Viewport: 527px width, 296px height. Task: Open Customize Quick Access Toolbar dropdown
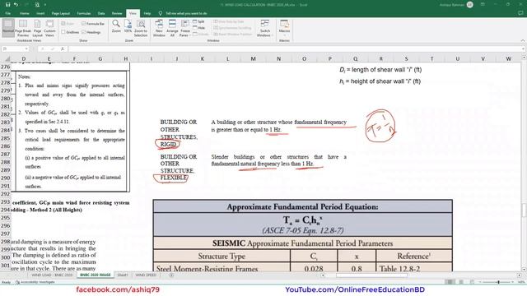[x=45, y=5]
